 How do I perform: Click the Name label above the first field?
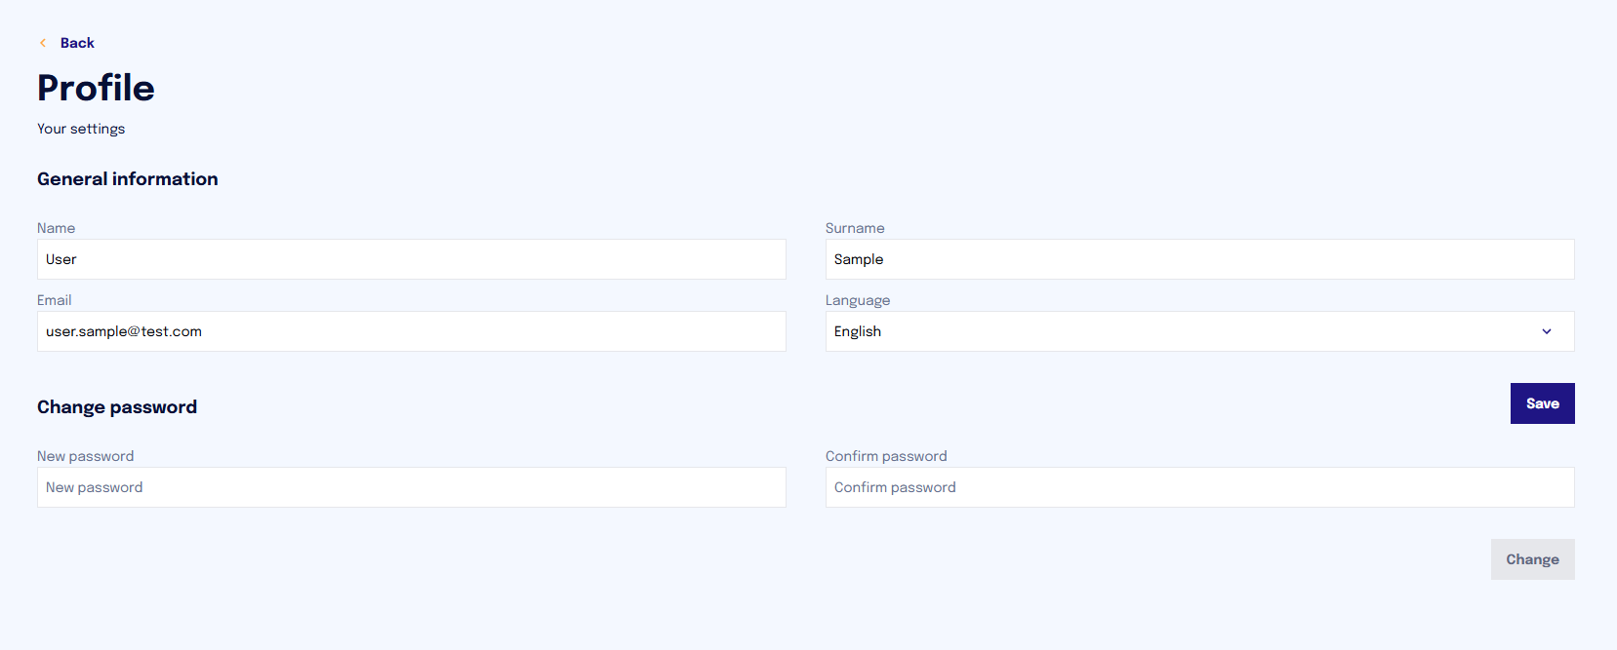pyautogui.click(x=56, y=228)
